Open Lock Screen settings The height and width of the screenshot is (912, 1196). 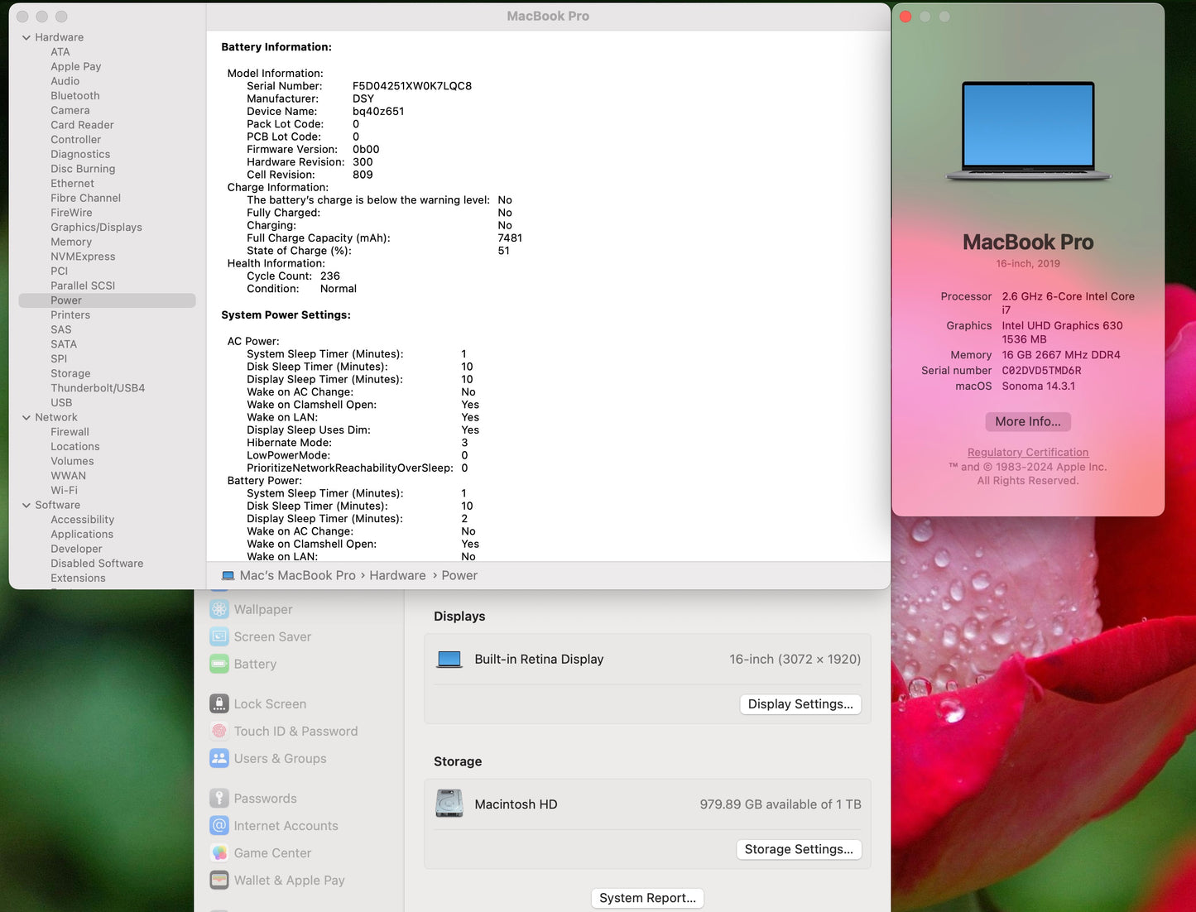tap(269, 703)
